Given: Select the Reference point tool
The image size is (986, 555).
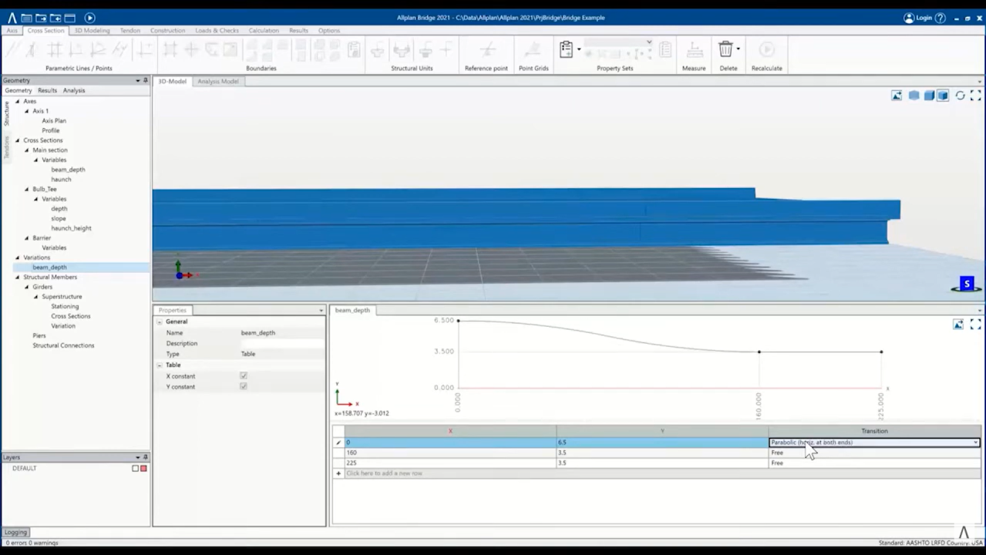Looking at the screenshot, I should pyautogui.click(x=486, y=50).
